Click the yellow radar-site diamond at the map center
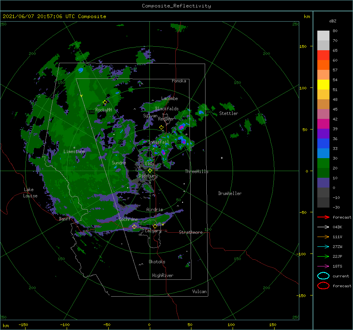 coord(150,171)
